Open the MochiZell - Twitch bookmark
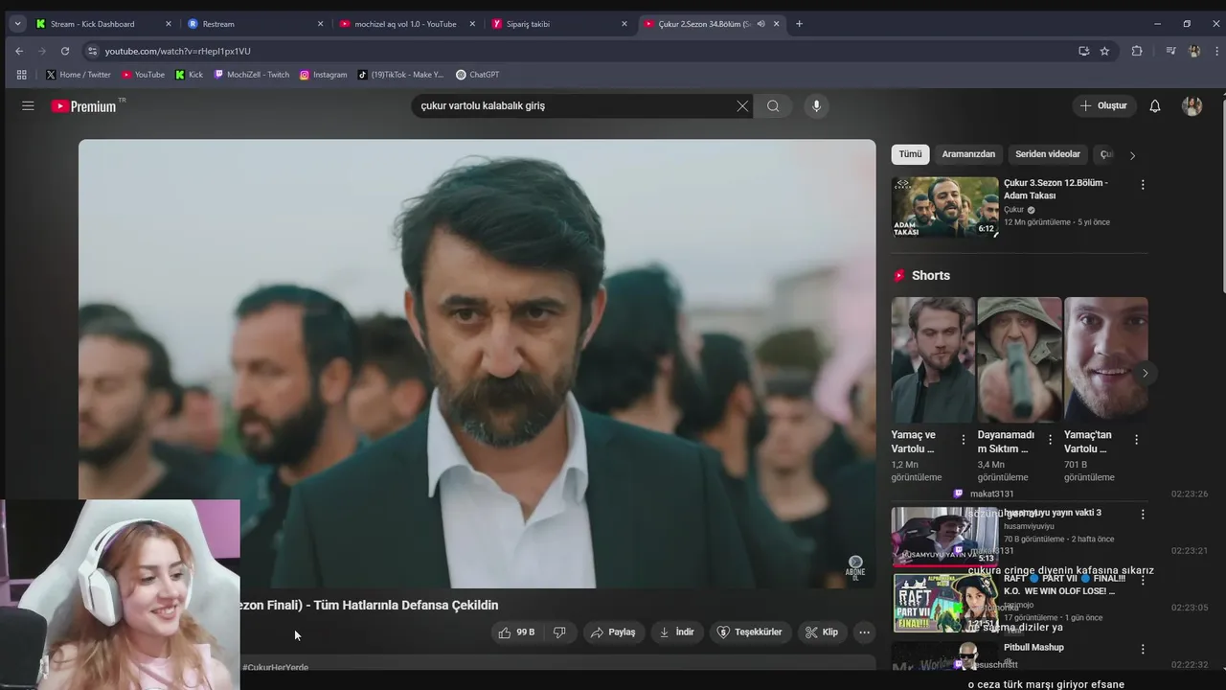This screenshot has height=690, width=1226. [x=251, y=75]
